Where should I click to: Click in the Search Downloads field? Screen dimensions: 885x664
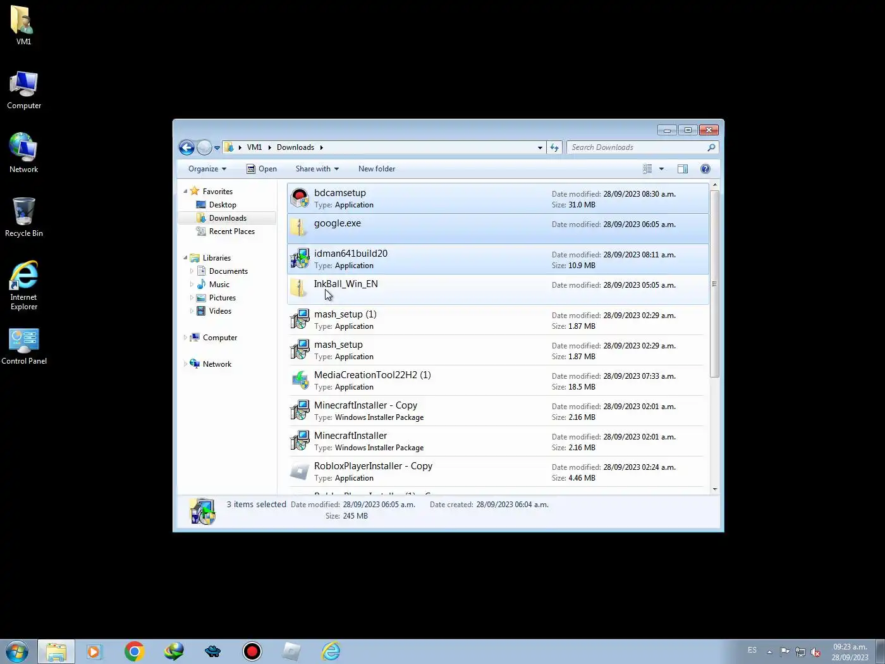[x=637, y=147]
